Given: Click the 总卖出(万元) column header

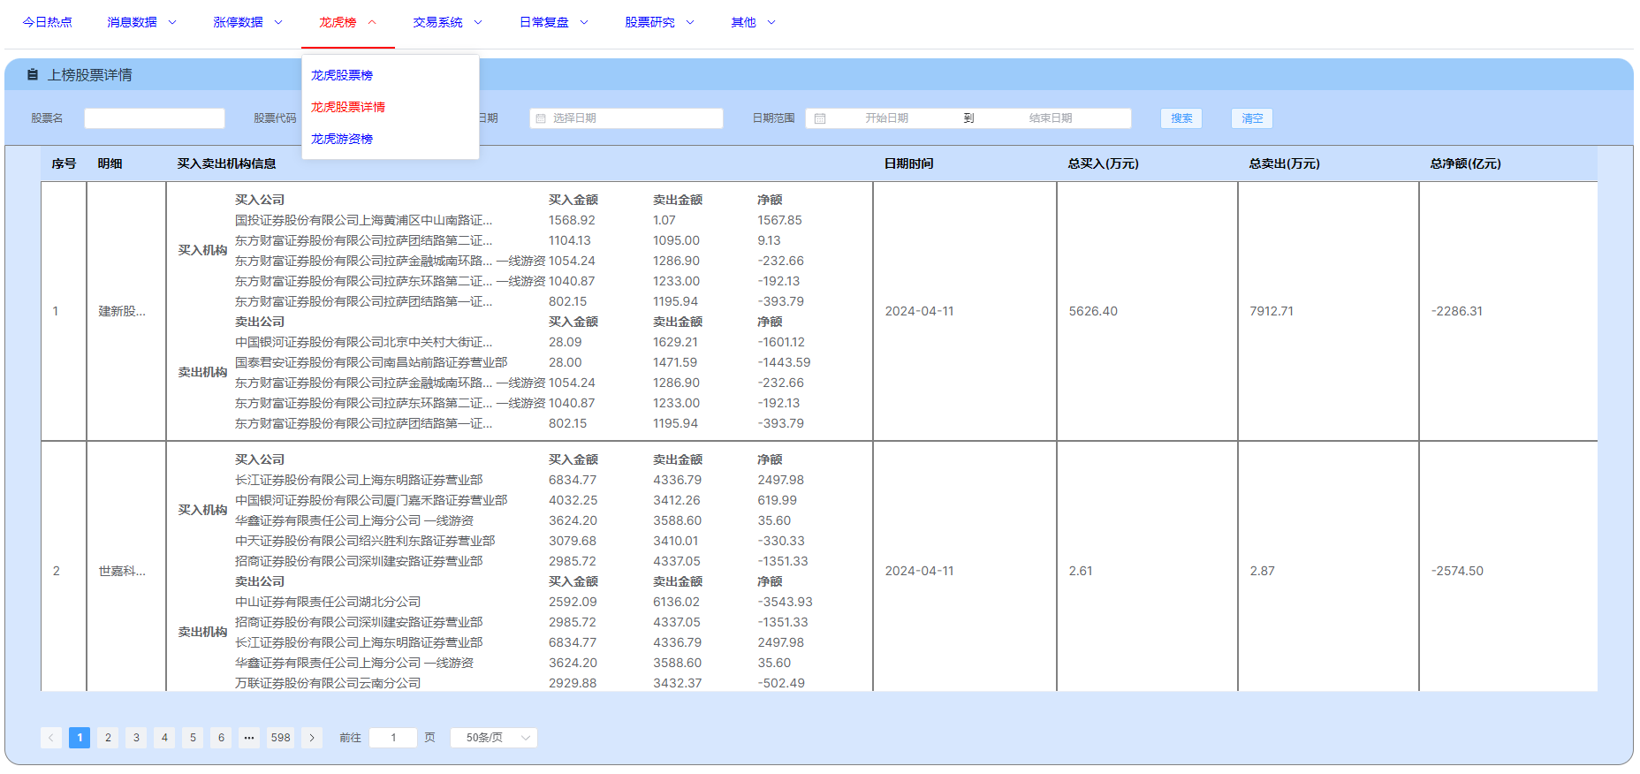Looking at the screenshot, I should tap(1285, 163).
